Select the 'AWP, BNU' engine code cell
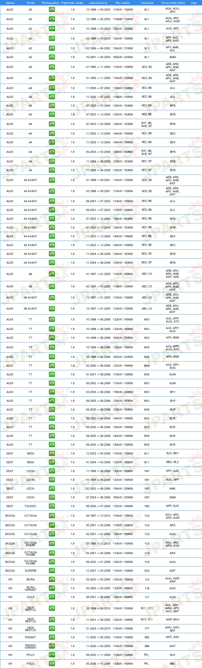 pyautogui.click(x=173, y=619)
